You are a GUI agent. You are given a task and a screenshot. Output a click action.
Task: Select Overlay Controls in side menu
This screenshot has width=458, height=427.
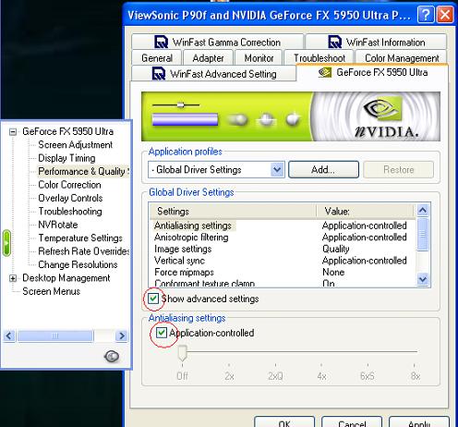pyautogui.click(x=70, y=198)
